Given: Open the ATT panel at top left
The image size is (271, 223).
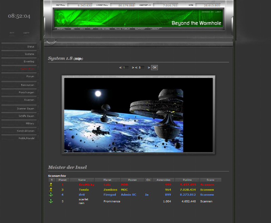Looking at the screenshot, I should coord(12,33).
